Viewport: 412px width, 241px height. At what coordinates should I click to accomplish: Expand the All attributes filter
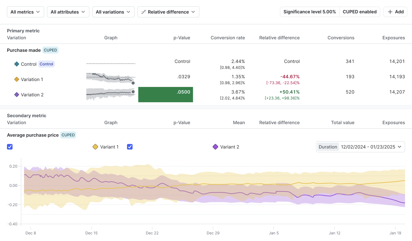point(68,12)
